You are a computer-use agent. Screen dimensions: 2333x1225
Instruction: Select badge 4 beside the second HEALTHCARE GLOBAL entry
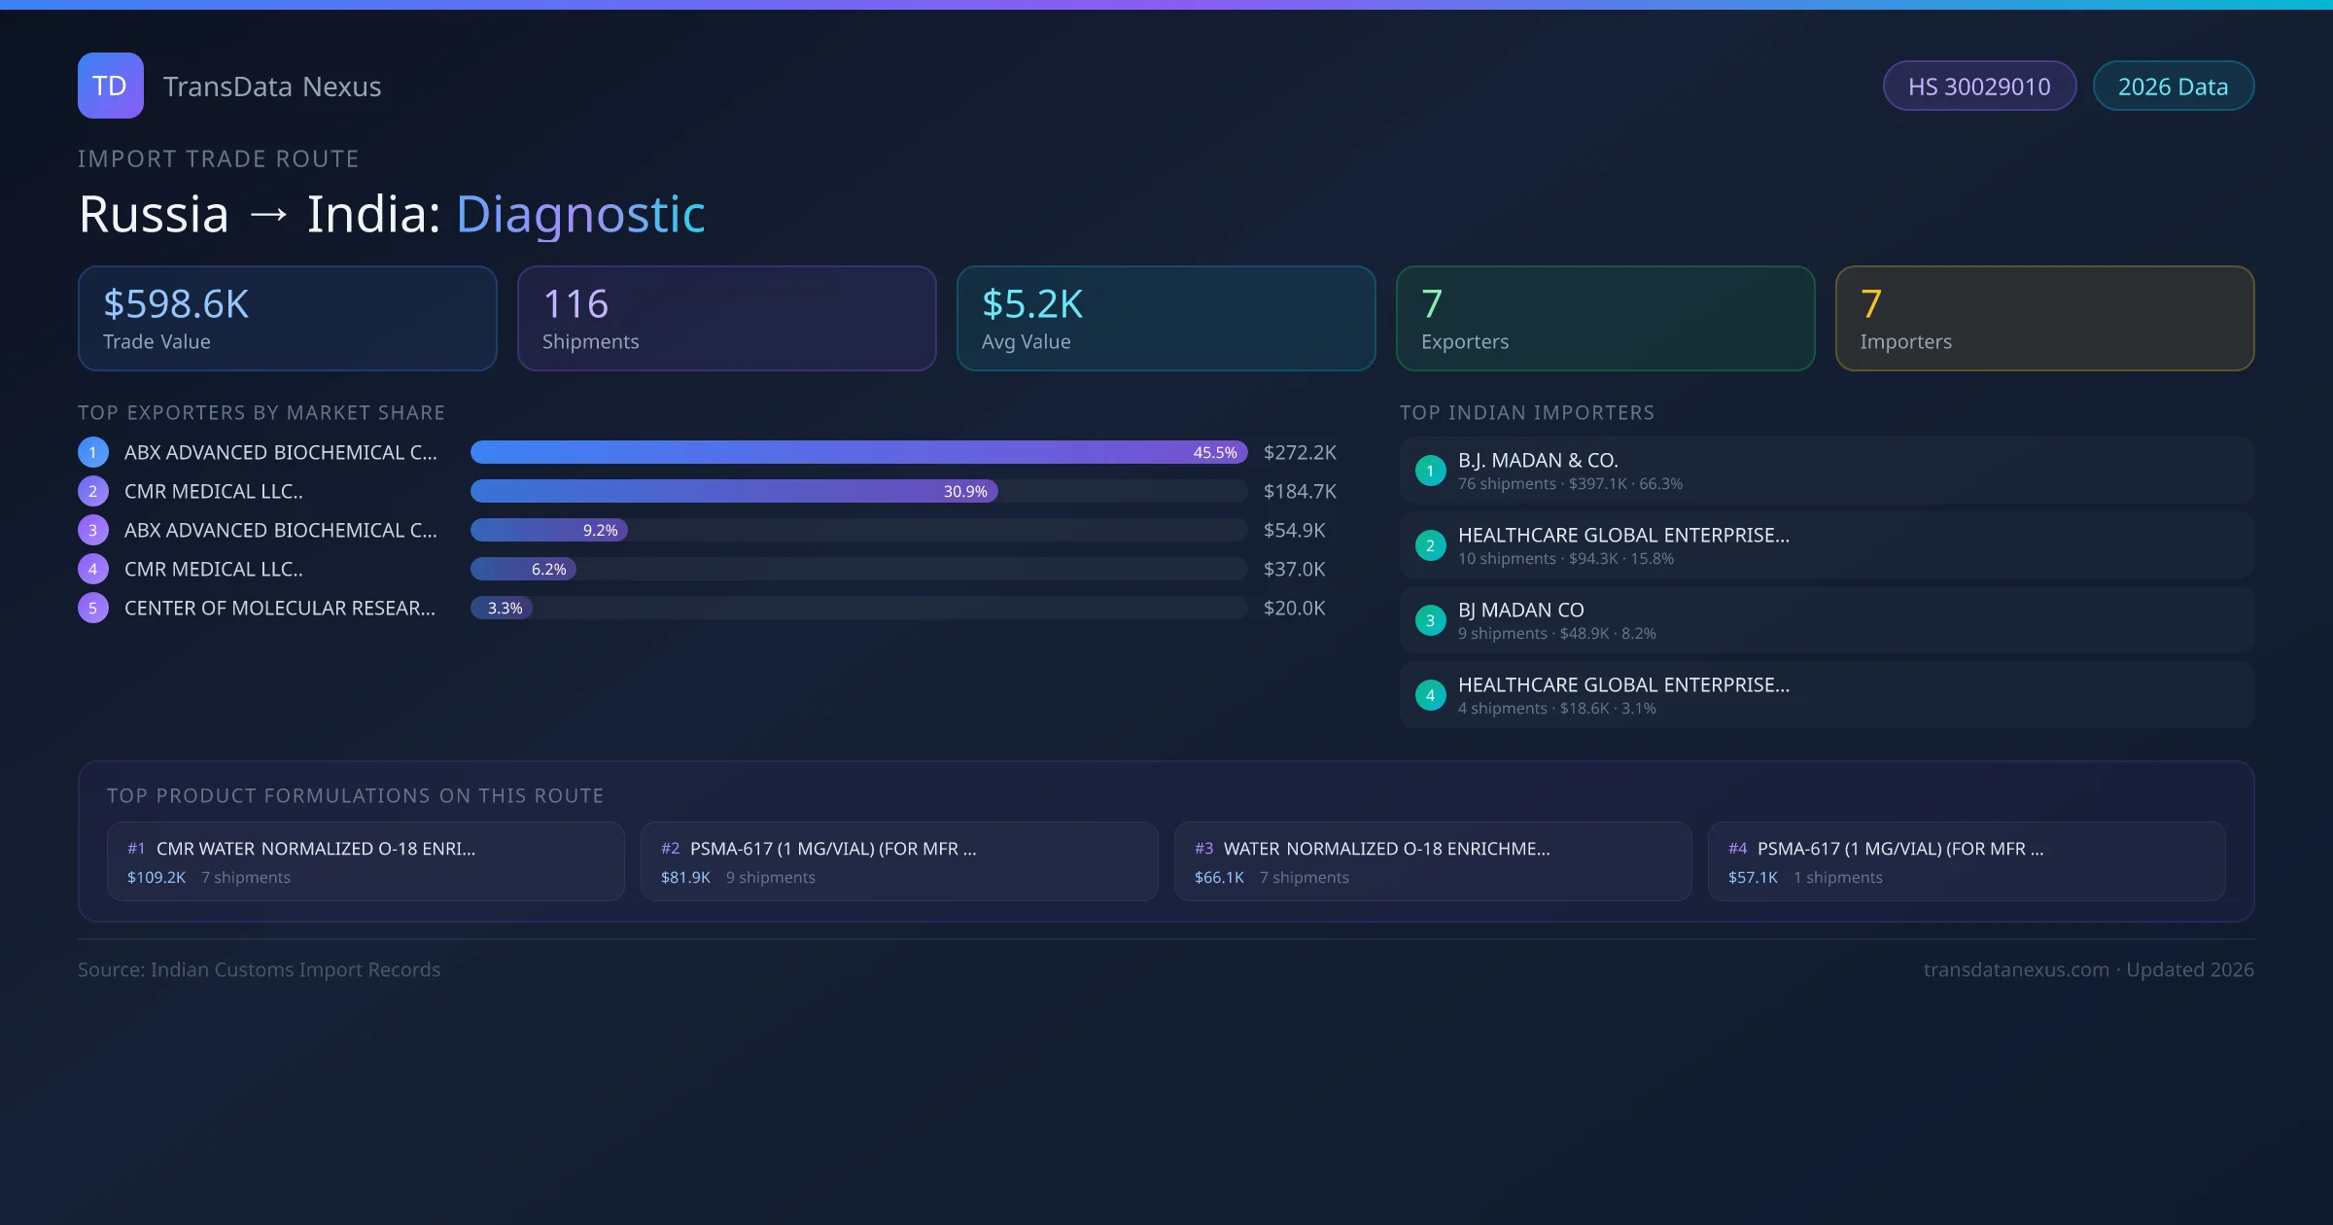(x=1430, y=695)
